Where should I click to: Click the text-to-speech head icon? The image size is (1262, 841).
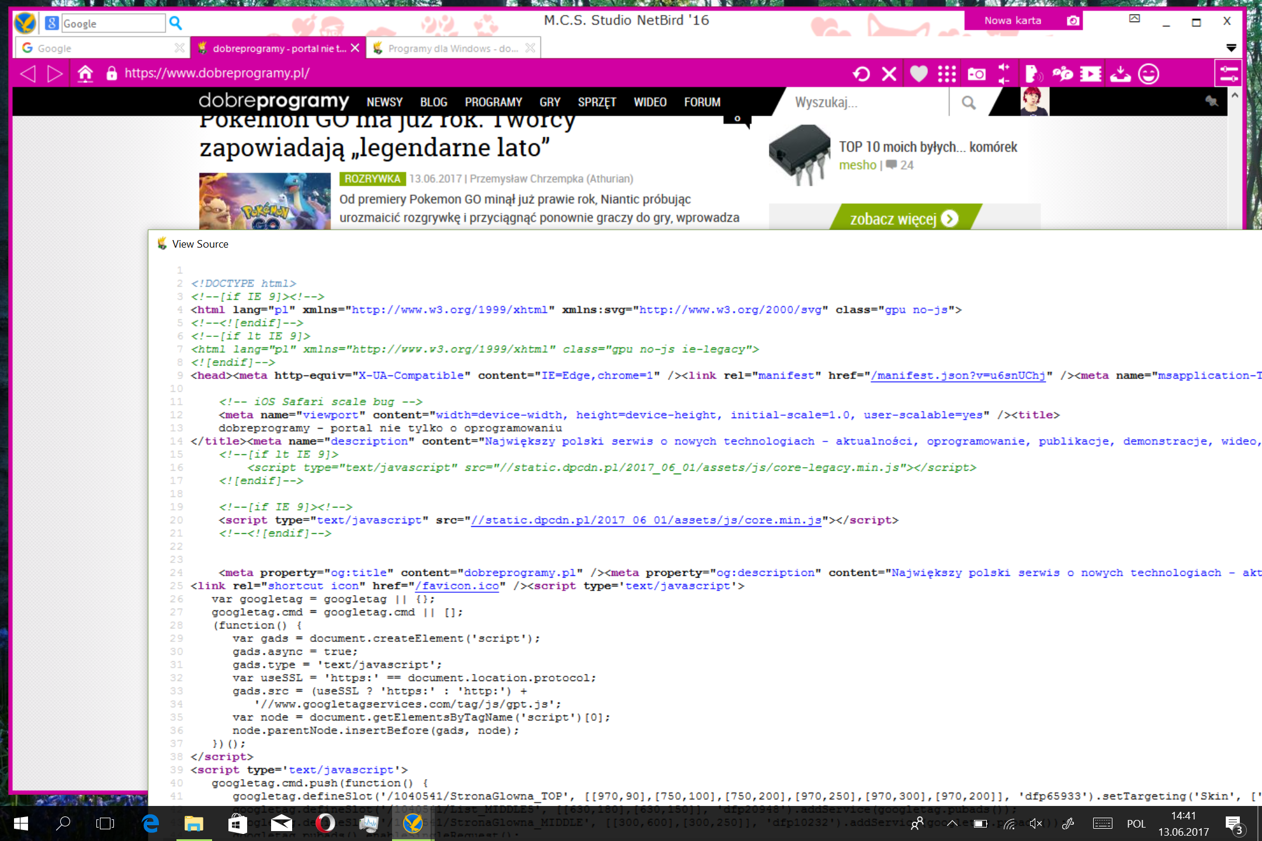(1033, 74)
